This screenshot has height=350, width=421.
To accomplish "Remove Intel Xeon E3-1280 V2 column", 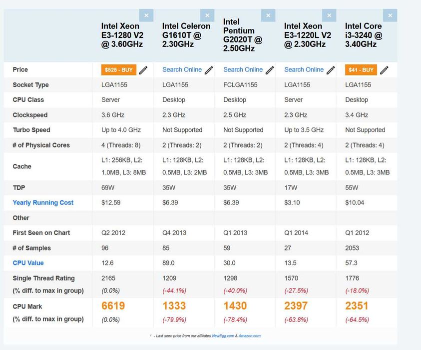I will (146, 15).
